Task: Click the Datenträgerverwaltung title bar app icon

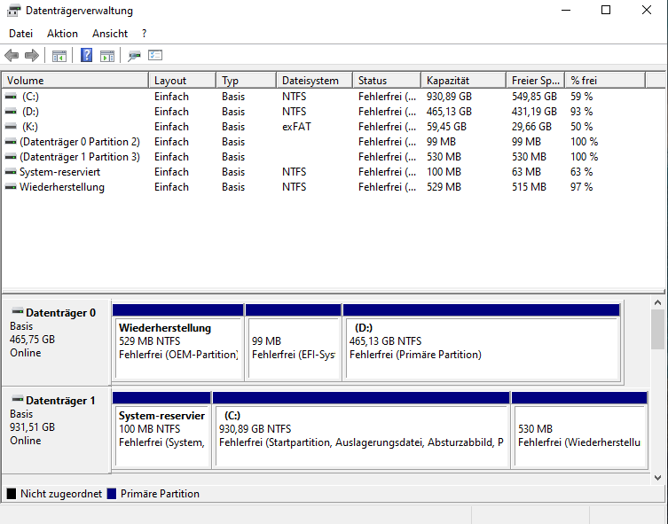Action: tap(13, 11)
